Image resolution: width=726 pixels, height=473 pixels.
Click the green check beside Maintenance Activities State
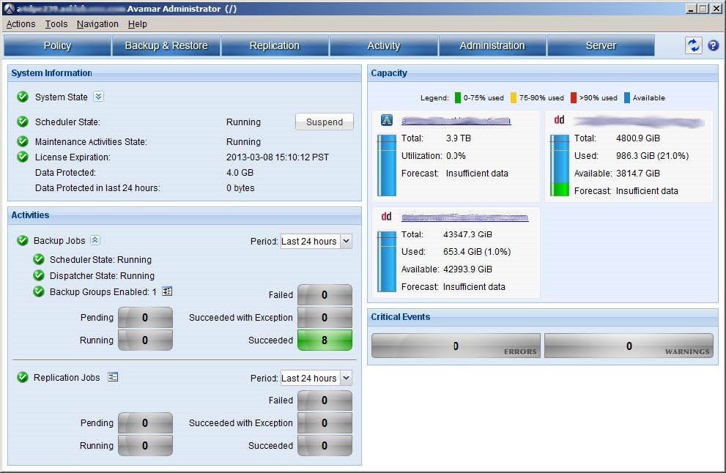[22, 141]
